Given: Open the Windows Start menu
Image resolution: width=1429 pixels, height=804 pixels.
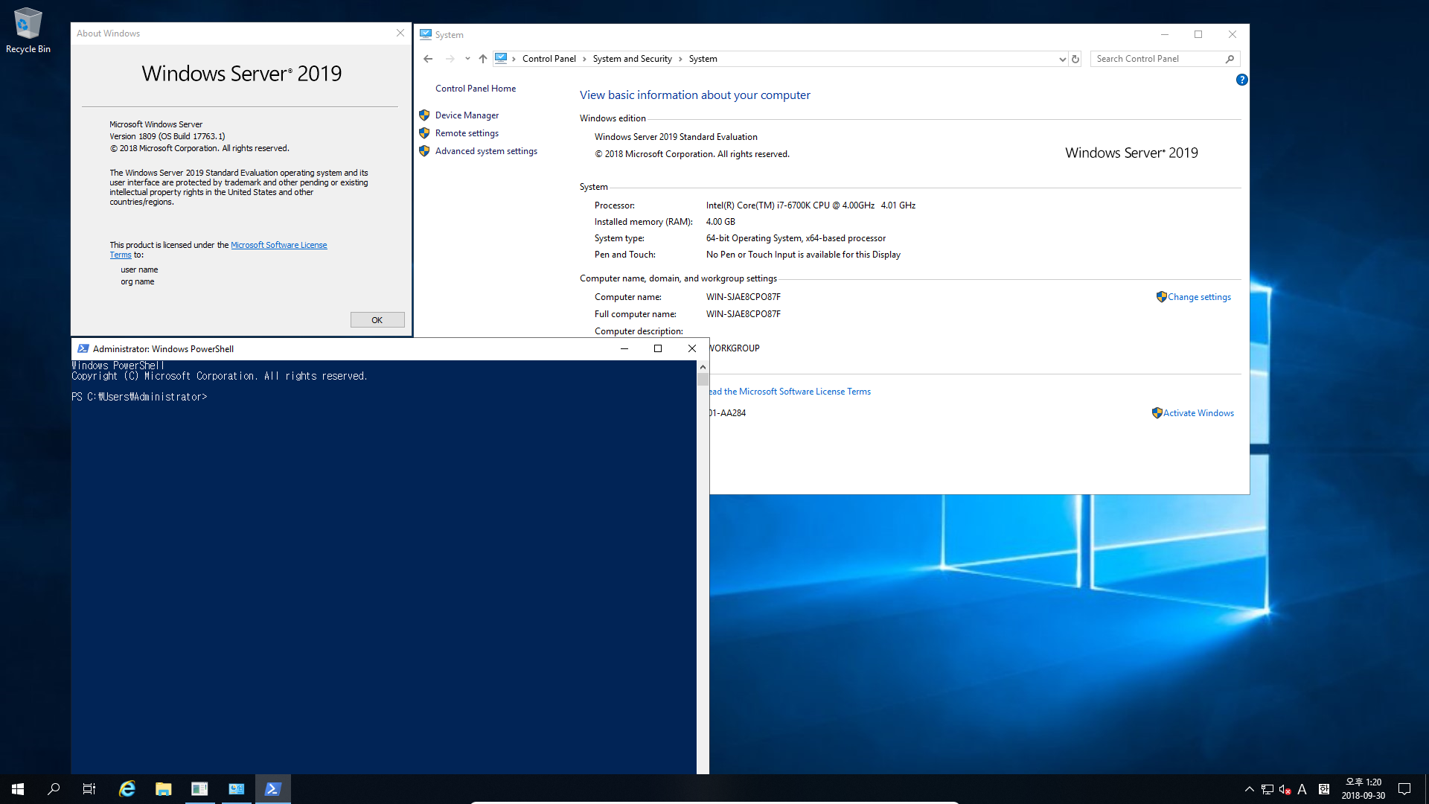Looking at the screenshot, I should pyautogui.click(x=18, y=789).
